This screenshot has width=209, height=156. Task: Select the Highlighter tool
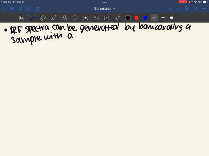point(54,18)
